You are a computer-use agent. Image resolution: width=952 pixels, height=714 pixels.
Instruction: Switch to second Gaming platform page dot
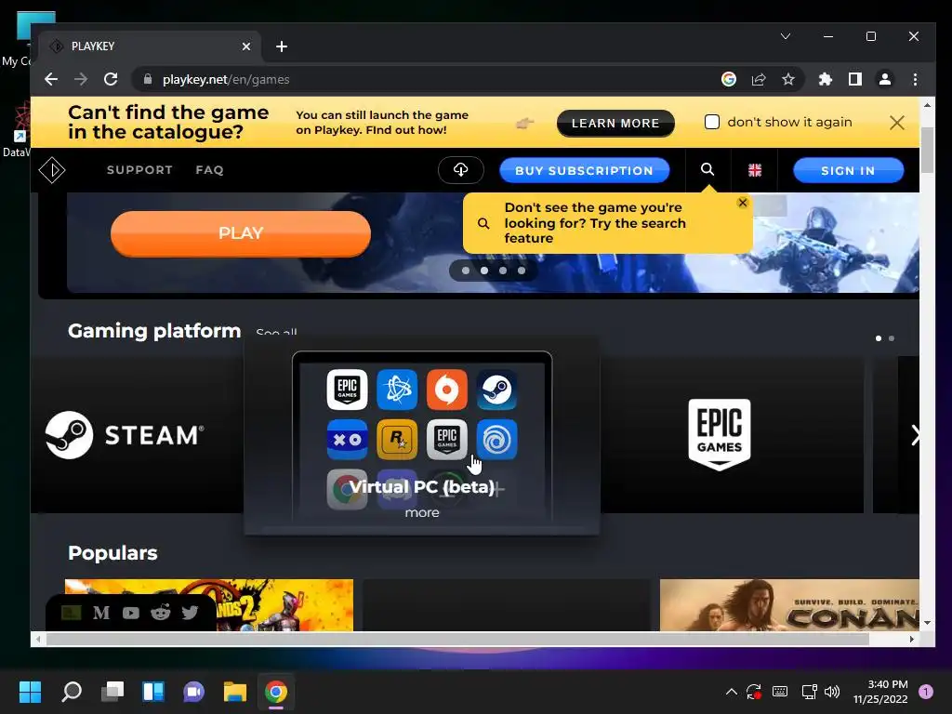click(x=892, y=338)
